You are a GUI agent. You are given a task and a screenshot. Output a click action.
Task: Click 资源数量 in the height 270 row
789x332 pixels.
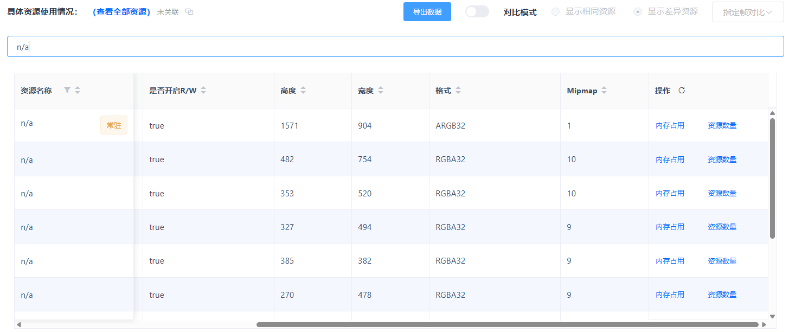click(722, 295)
